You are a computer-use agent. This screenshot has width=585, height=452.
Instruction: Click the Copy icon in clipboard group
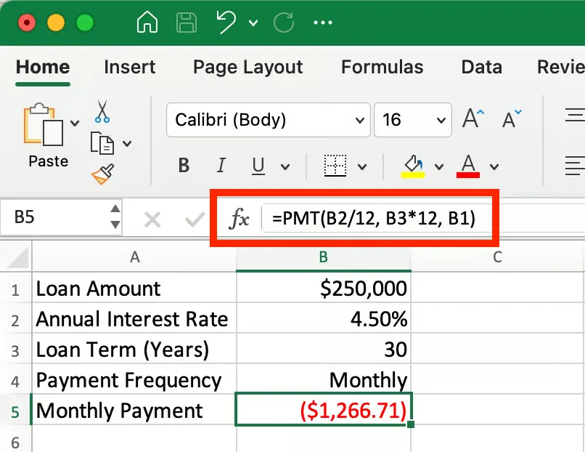[102, 142]
